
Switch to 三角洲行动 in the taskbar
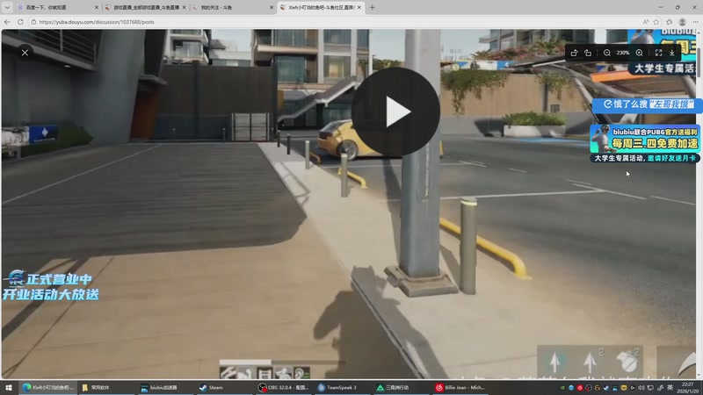400,388
